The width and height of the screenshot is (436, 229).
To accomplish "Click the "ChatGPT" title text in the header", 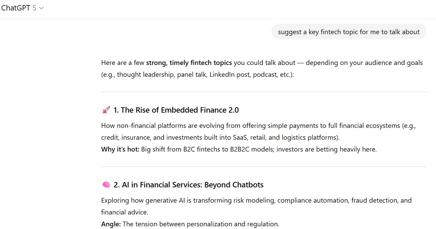I will [16, 8].
